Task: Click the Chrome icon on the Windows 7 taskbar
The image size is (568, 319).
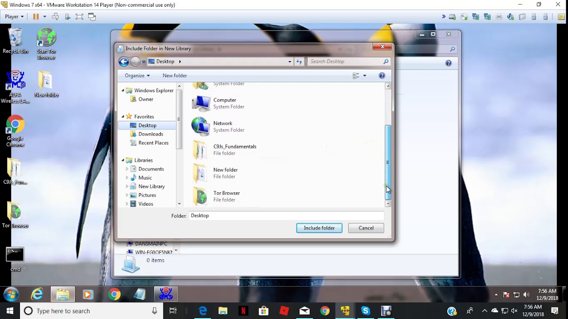Action: click(114, 294)
